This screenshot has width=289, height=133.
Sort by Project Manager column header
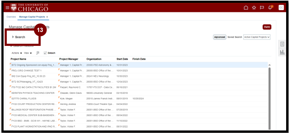click(x=69, y=59)
